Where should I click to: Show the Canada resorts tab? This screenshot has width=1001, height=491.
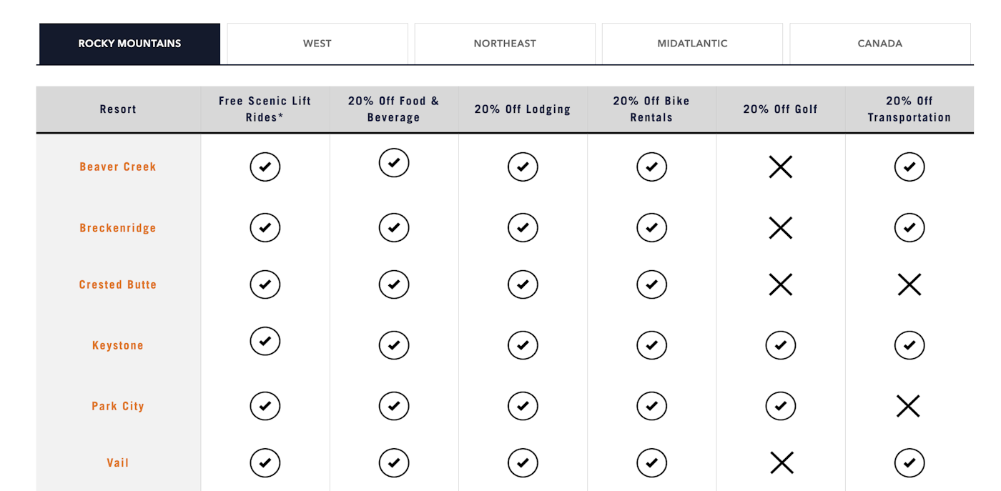[880, 44]
